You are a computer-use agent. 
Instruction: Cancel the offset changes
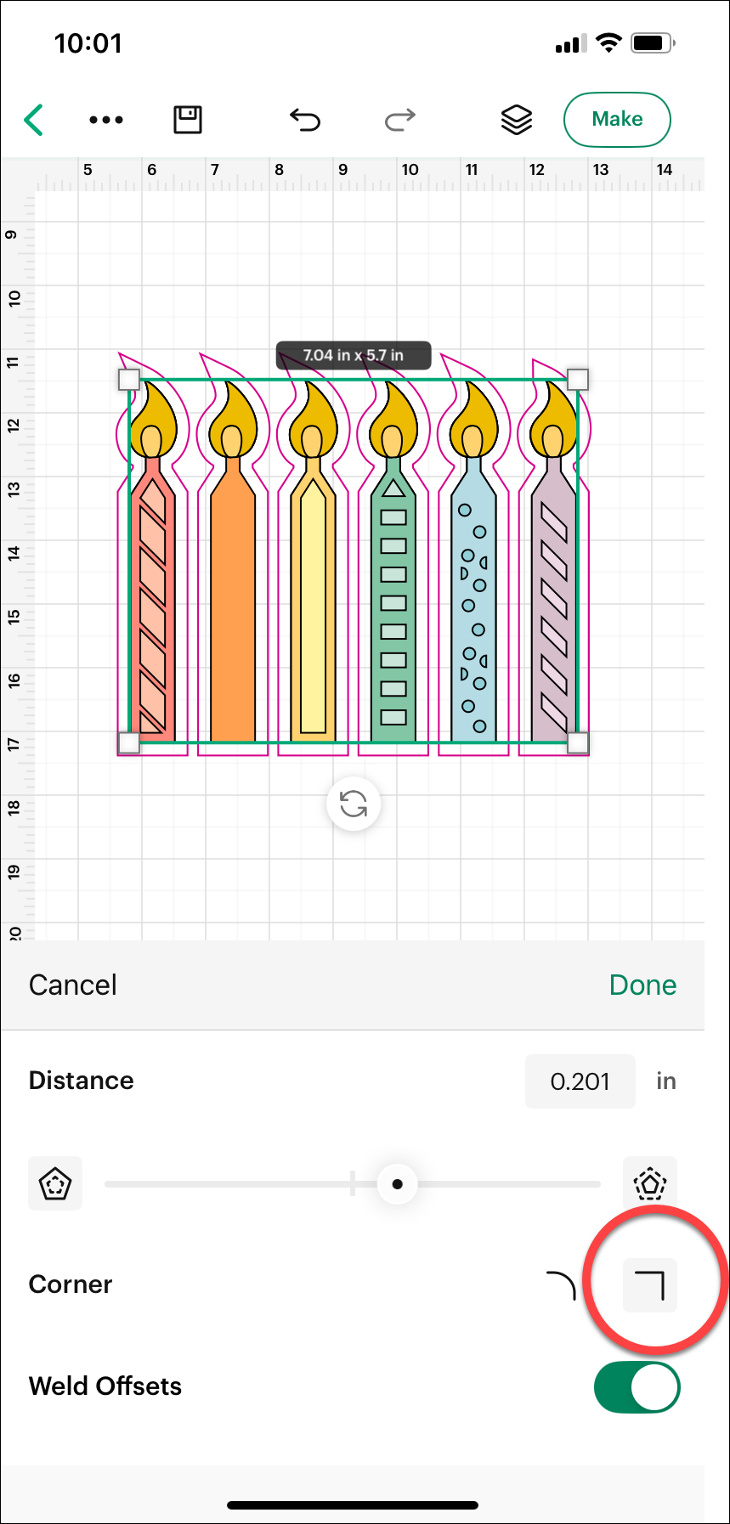click(73, 985)
